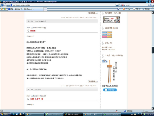The height and width of the screenshot is (116, 154).
Task: Expand the Home button dropdown arrow
Action: [x=121, y=9]
